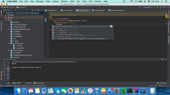Open the Event Log in the status bar
The width and height of the screenshot is (170, 95).
(x=161, y=83)
